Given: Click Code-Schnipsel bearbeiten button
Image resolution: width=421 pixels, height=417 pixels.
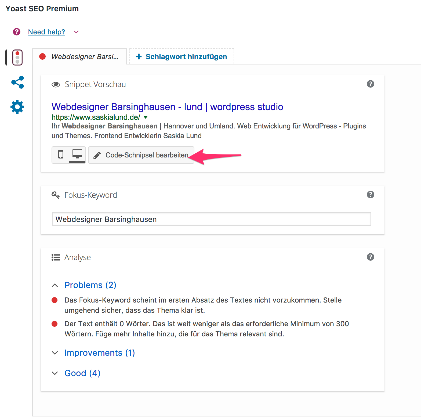Looking at the screenshot, I should [141, 155].
